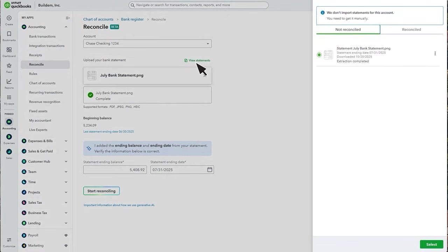Click Start reconciling button
The width and height of the screenshot is (448, 252).
coord(101,191)
